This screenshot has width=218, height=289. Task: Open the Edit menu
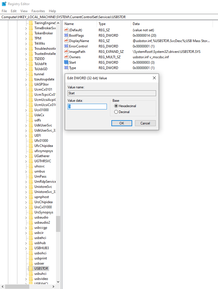pos(14,11)
